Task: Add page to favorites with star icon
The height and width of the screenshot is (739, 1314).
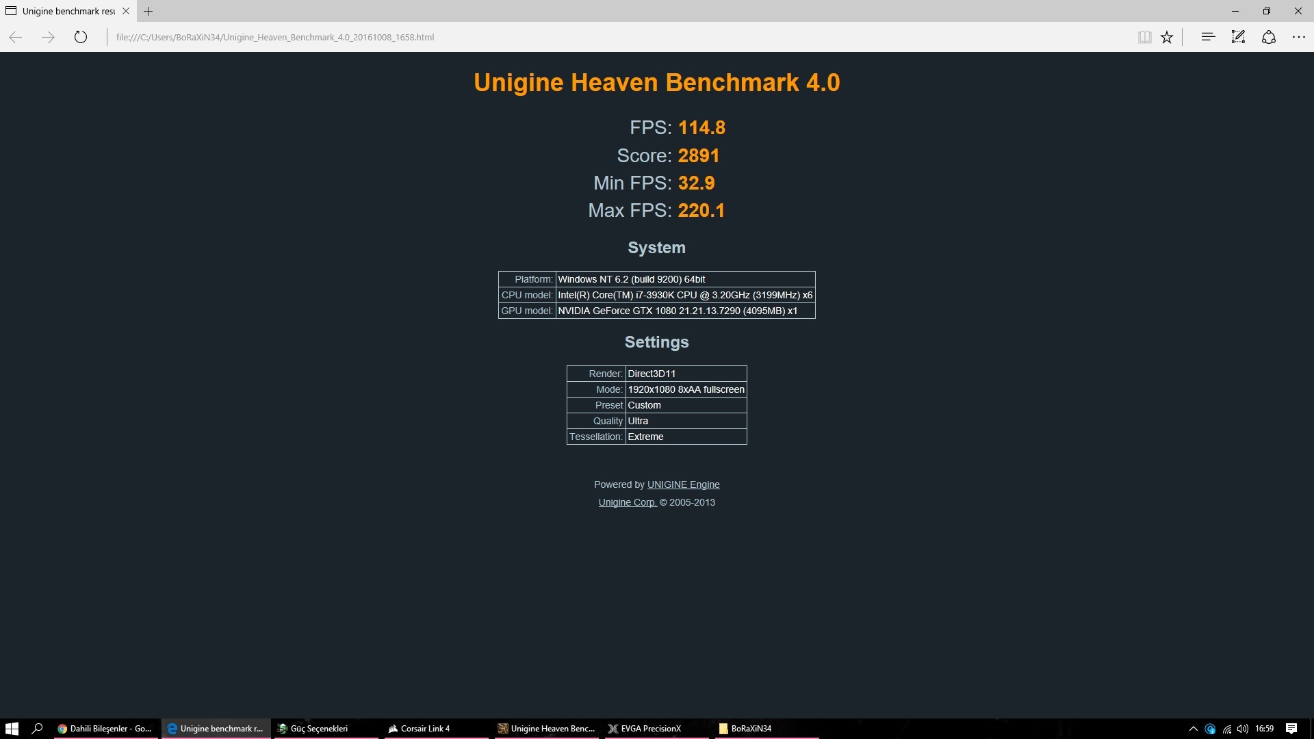Action: click(x=1167, y=37)
